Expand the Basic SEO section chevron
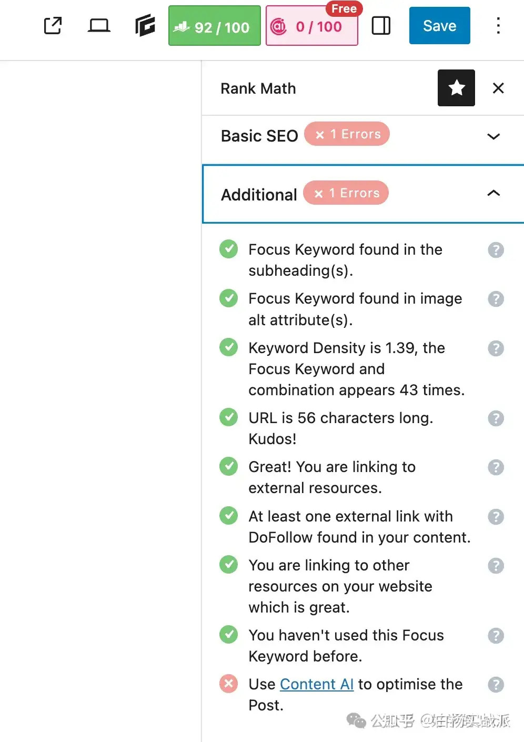 click(x=493, y=136)
